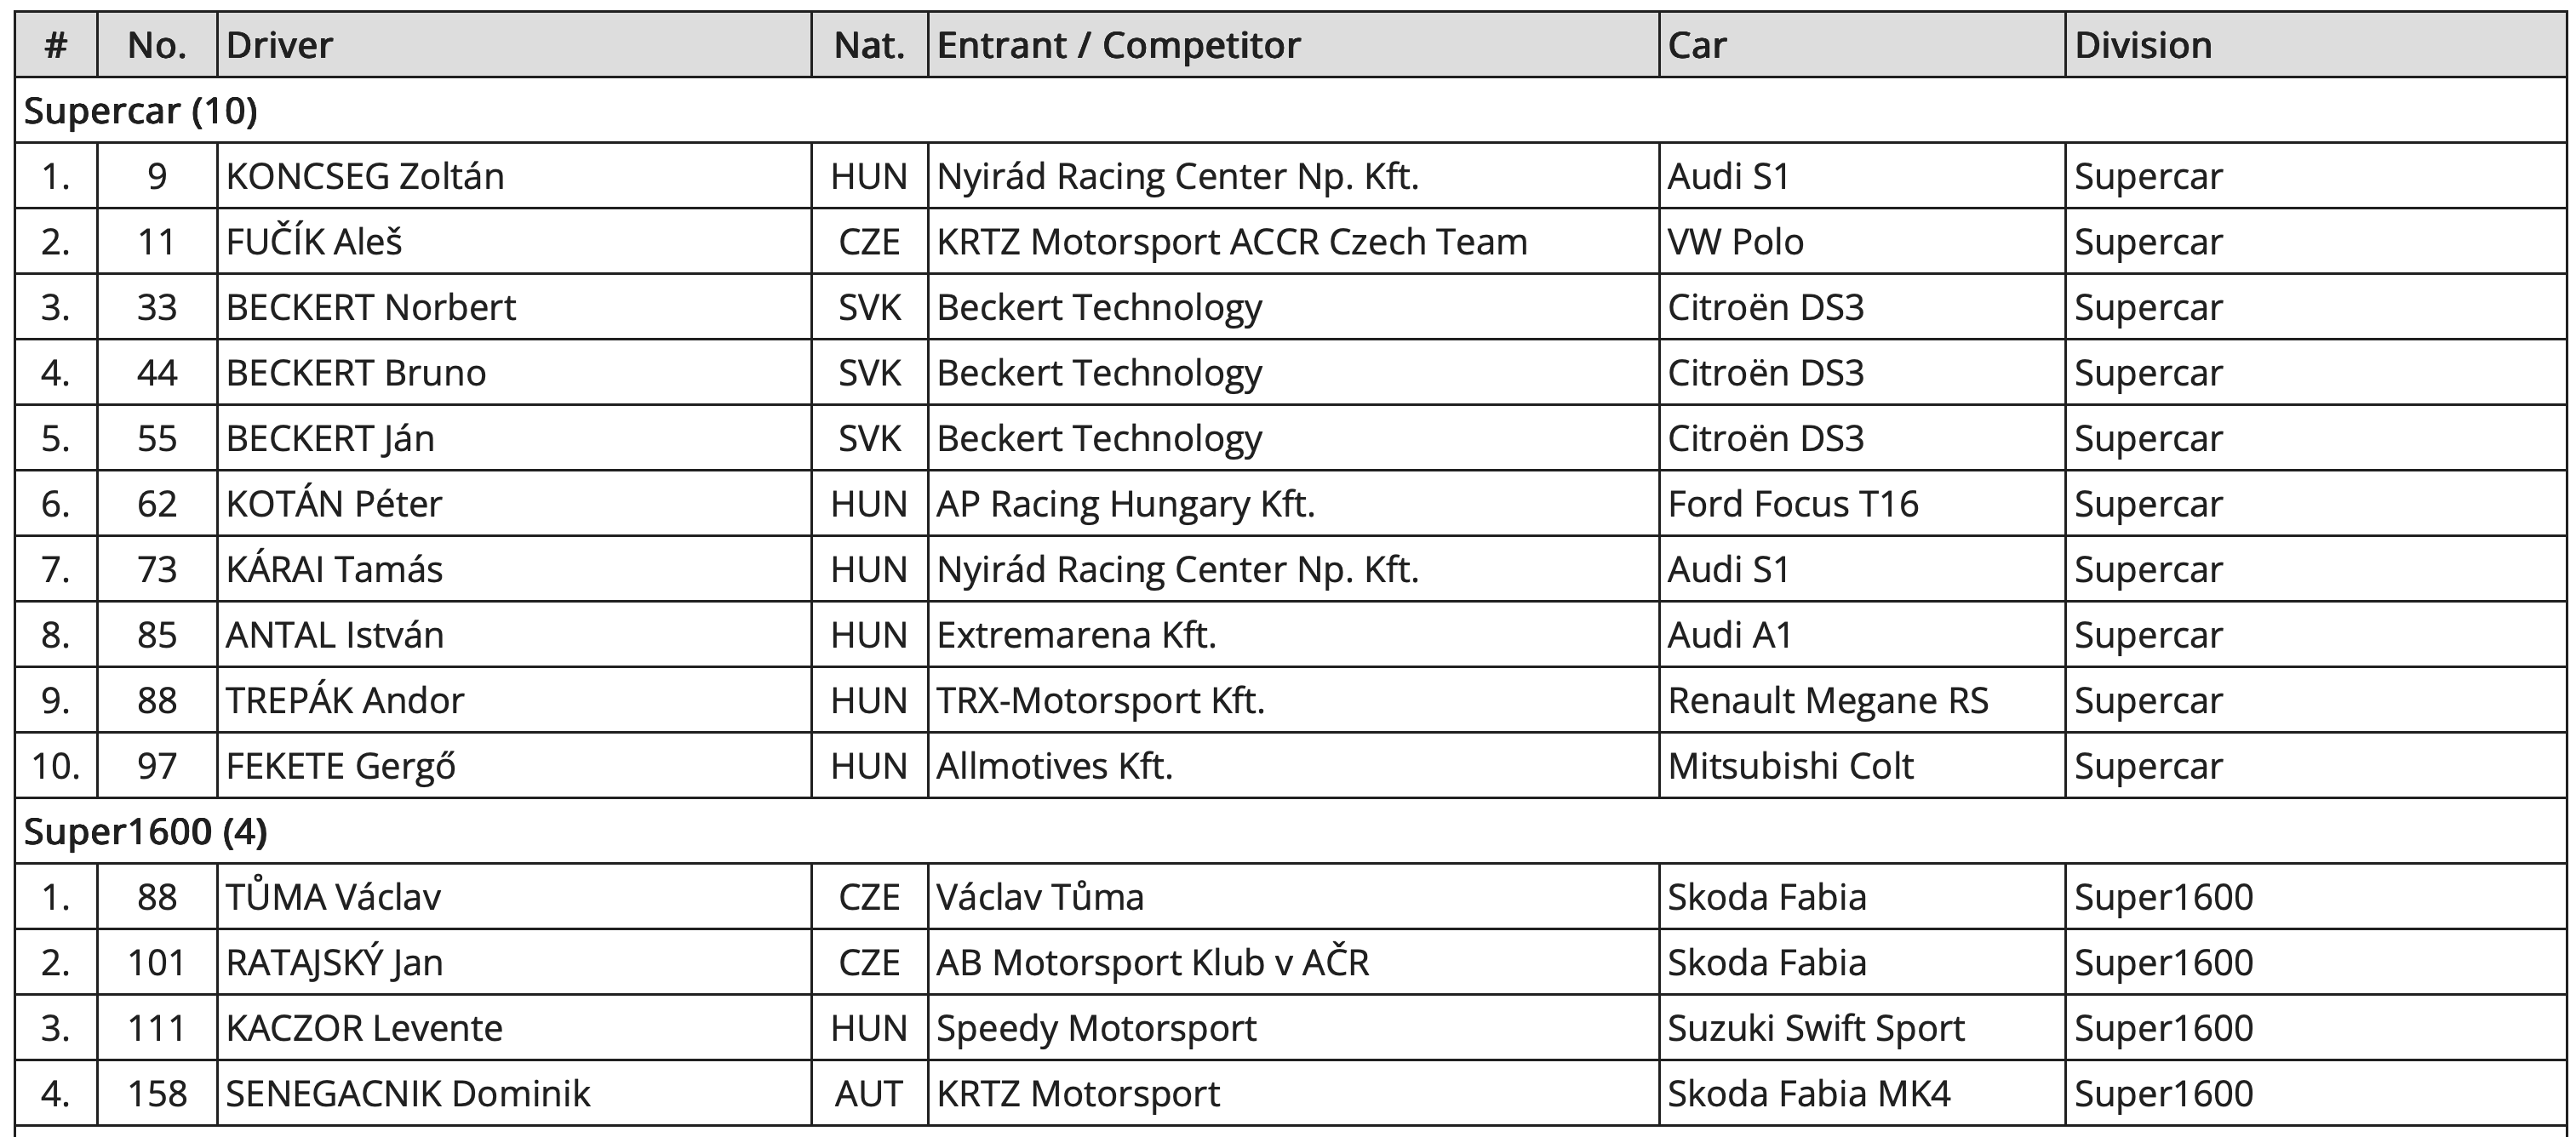Click the Ford Focus T16 car cell
Viewport: 2576px width, 1137px height.
pos(1792,503)
